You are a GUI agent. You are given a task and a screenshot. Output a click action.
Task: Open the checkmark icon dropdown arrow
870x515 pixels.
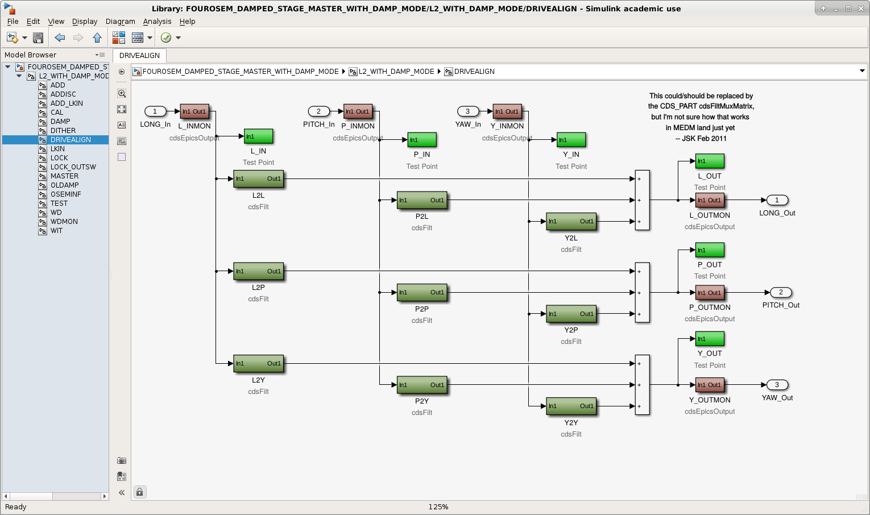point(179,38)
